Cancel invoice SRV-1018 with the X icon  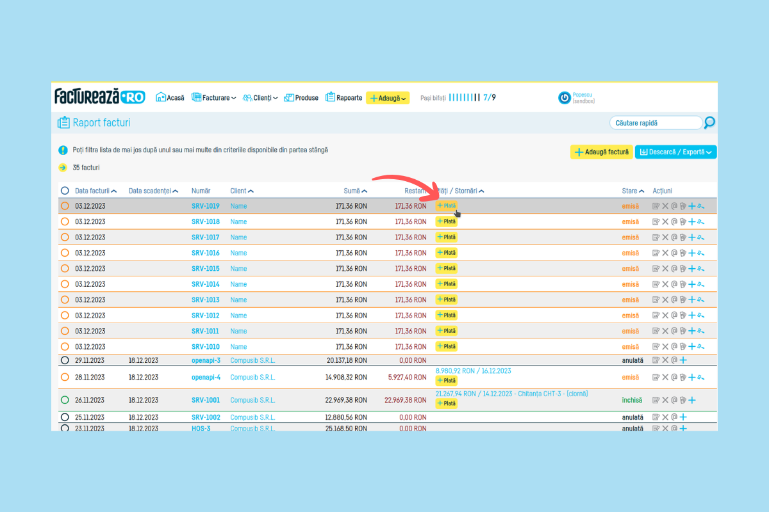(665, 221)
